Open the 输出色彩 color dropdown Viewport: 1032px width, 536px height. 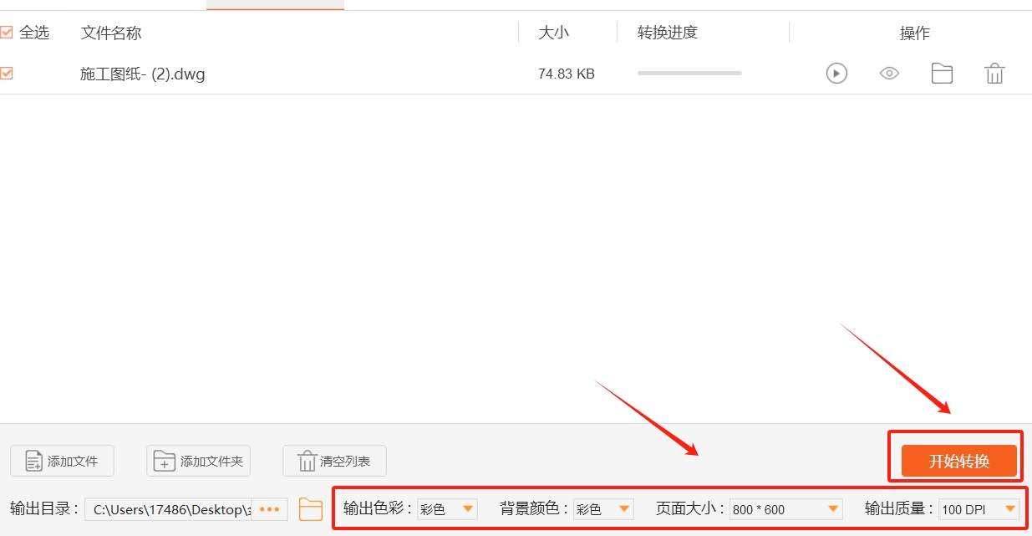tap(447, 508)
